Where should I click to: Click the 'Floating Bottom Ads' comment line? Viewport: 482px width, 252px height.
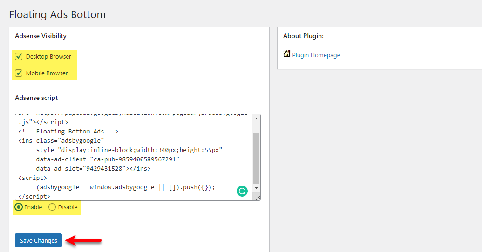(x=68, y=132)
